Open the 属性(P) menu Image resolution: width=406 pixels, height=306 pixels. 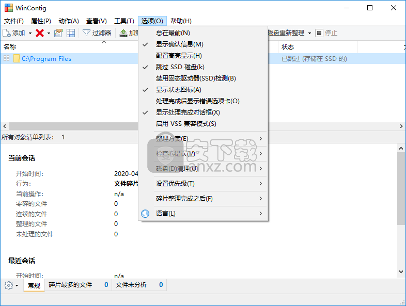(x=41, y=21)
